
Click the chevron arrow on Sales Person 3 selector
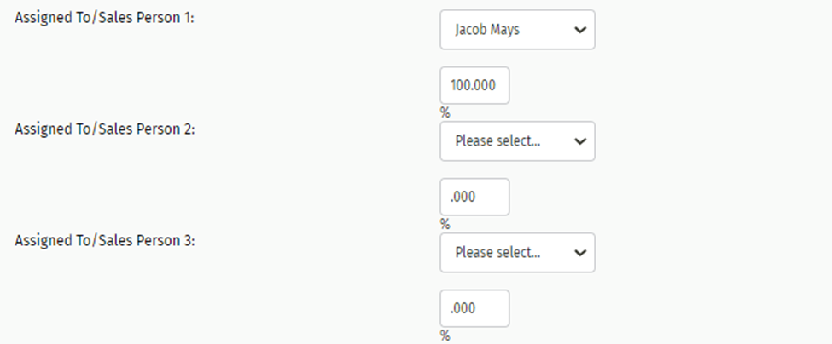coord(580,253)
